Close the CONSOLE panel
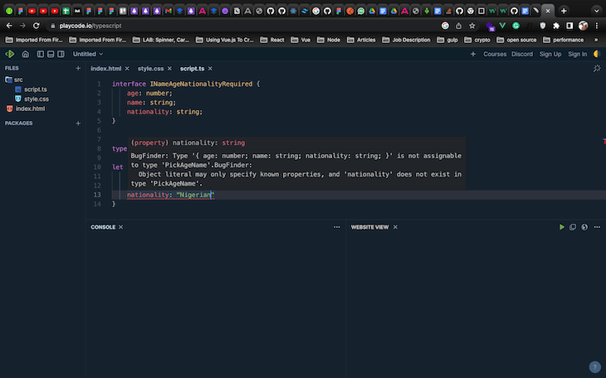Screen dimensions: 606x378 click(121, 227)
